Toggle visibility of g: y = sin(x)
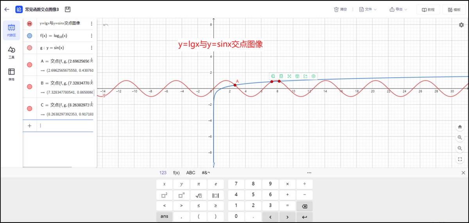Viewport: 469px width, 223px height. (30, 48)
